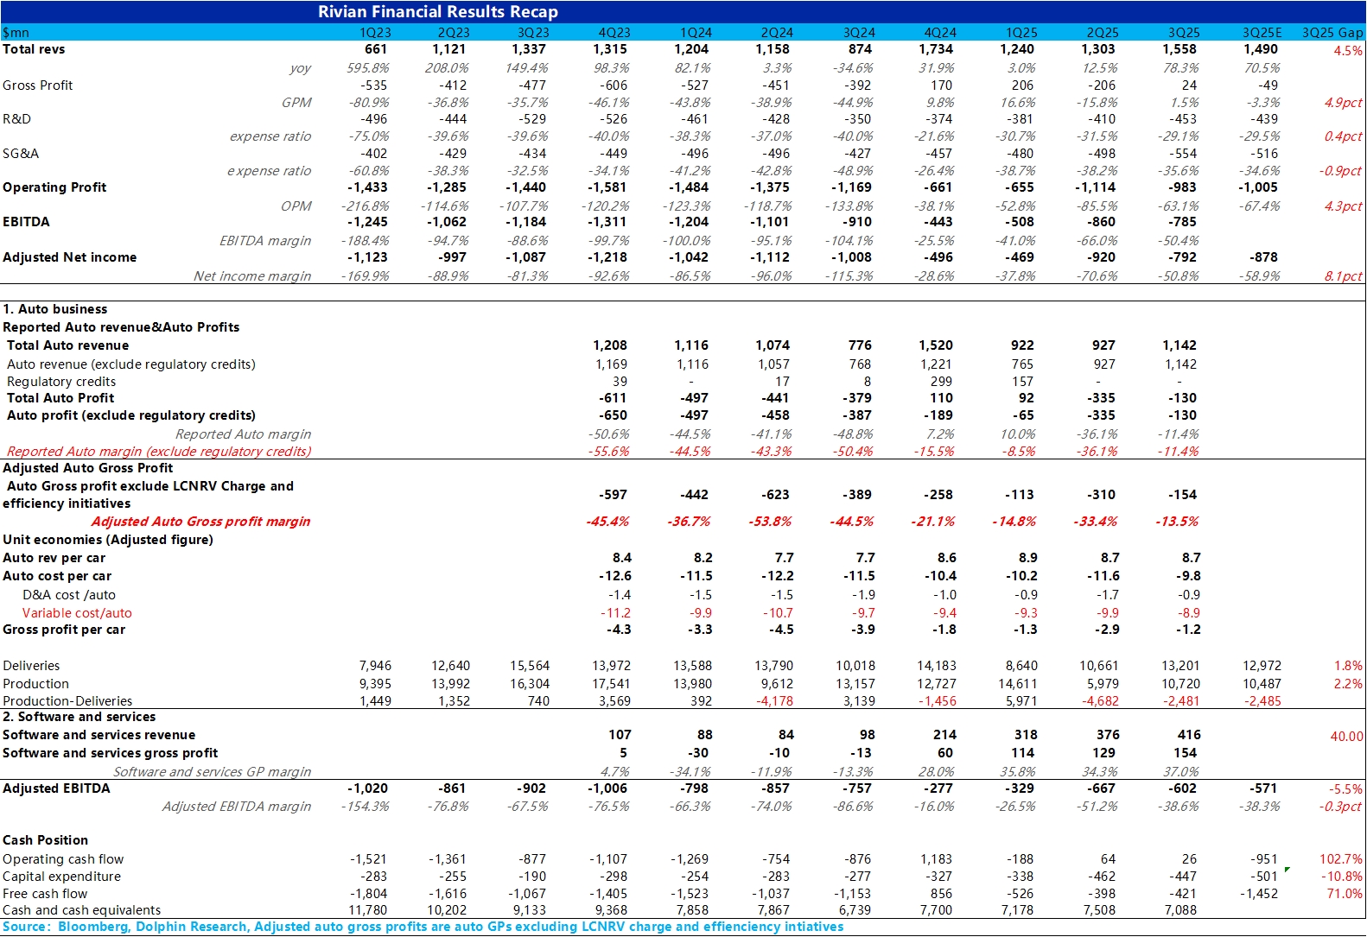Select the Source footnote text at bottom
Viewport: 1367px width, 937px height.
pyautogui.click(x=423, y=927)
